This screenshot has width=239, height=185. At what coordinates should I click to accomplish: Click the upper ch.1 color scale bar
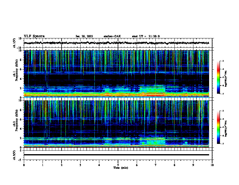[x=218, y=77]
